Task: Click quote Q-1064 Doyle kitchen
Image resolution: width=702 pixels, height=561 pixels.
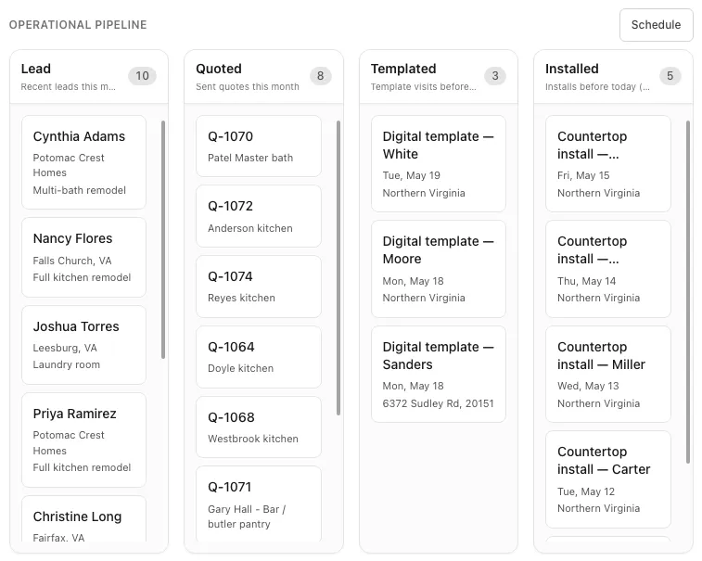Action: 259,357
